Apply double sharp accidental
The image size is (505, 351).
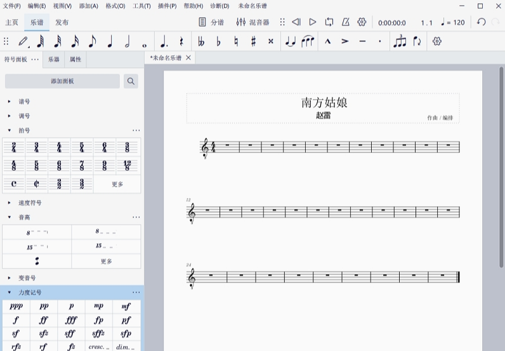tap(271, 42)
